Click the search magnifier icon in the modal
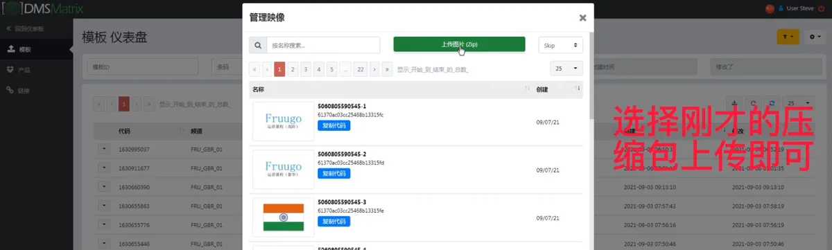Viewport: 832px width, 250px height. [257, 45]
